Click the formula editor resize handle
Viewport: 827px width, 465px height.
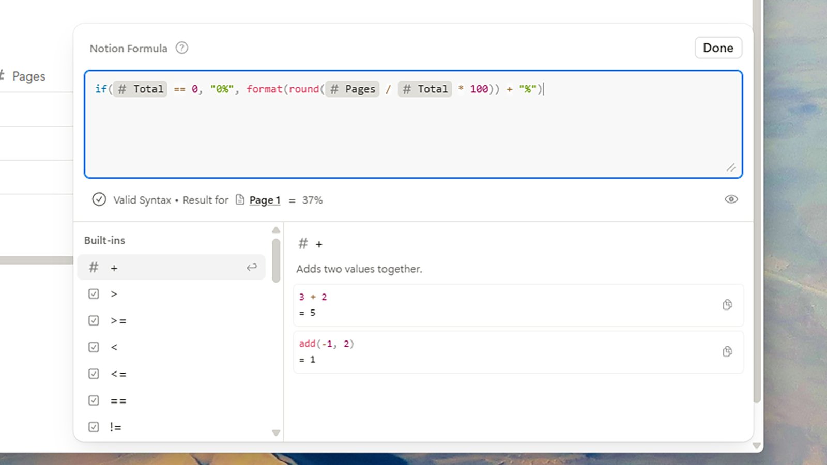731,167
